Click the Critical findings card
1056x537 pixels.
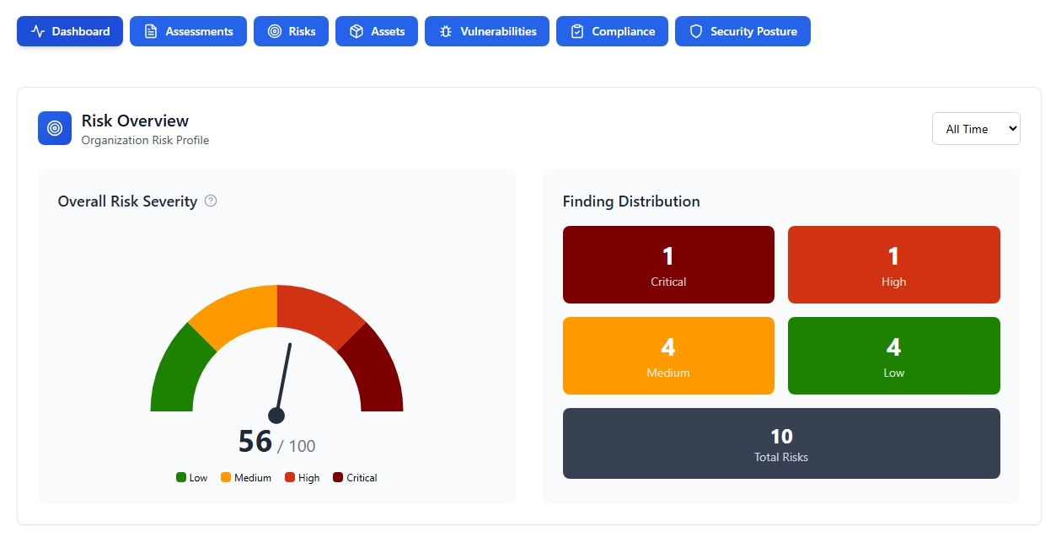click(x=668, y=264)
